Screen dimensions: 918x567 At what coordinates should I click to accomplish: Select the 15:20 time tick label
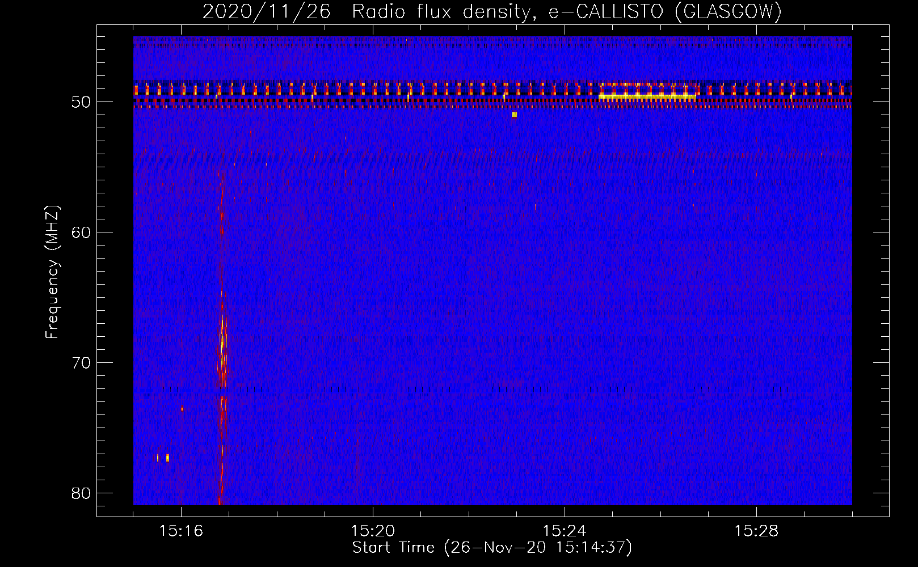coord(373,531)
